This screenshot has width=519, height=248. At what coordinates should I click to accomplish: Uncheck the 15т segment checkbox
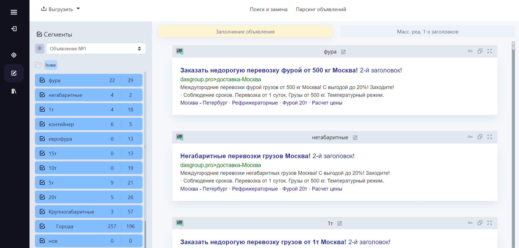(x=42, y=153)
